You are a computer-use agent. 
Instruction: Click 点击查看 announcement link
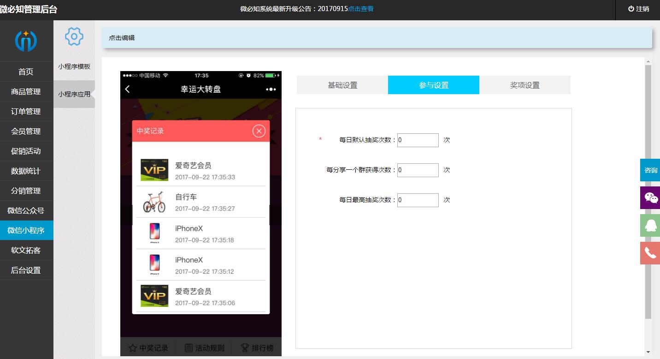coord(361,9)
